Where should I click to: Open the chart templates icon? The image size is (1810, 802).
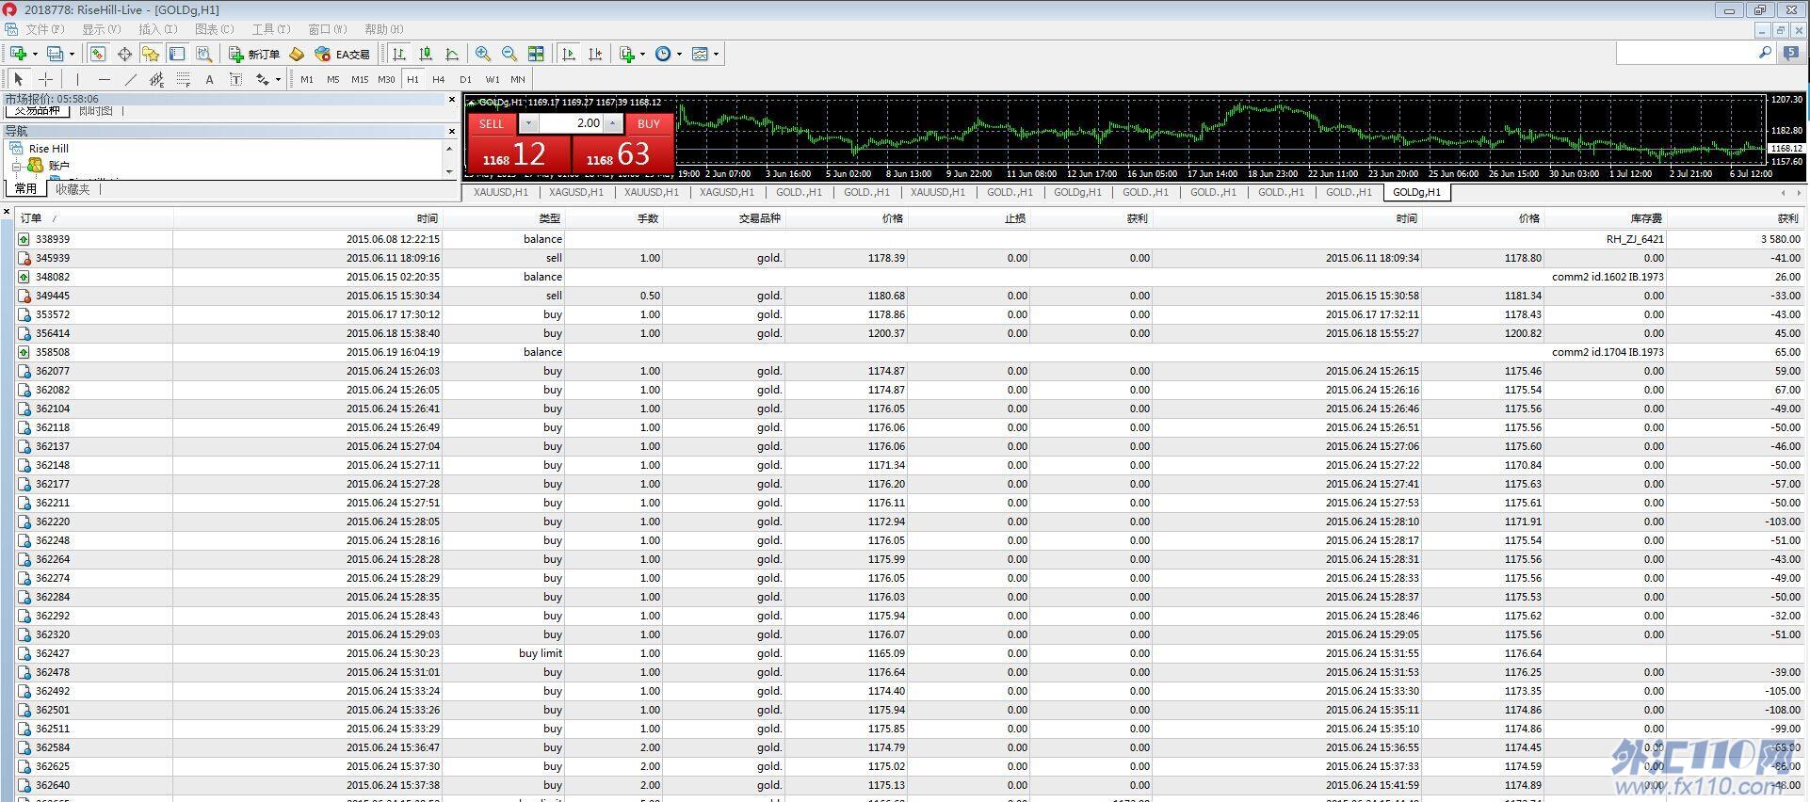pos(700,54)
